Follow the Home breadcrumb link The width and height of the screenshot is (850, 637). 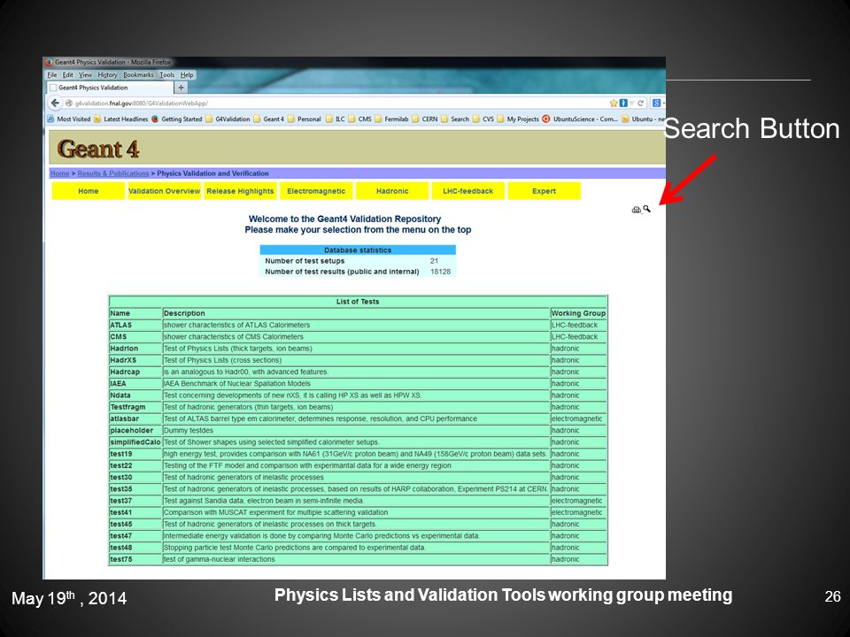(59, 173)
